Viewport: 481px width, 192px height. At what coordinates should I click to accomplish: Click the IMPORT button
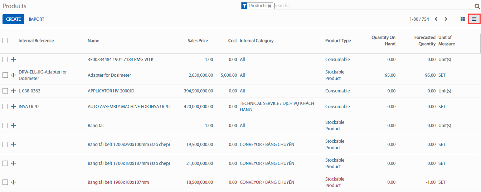[37, 19]
